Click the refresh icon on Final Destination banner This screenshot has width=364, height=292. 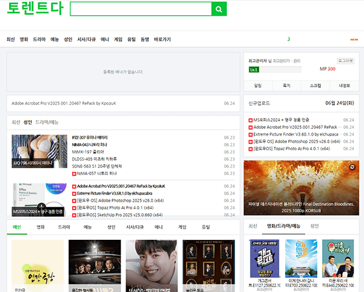[352, 167]
